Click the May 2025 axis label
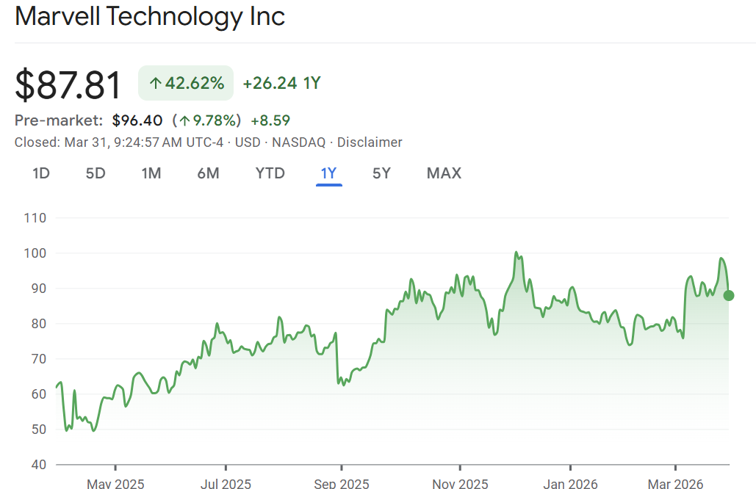756x489 pixels. (x=115, y=484)
